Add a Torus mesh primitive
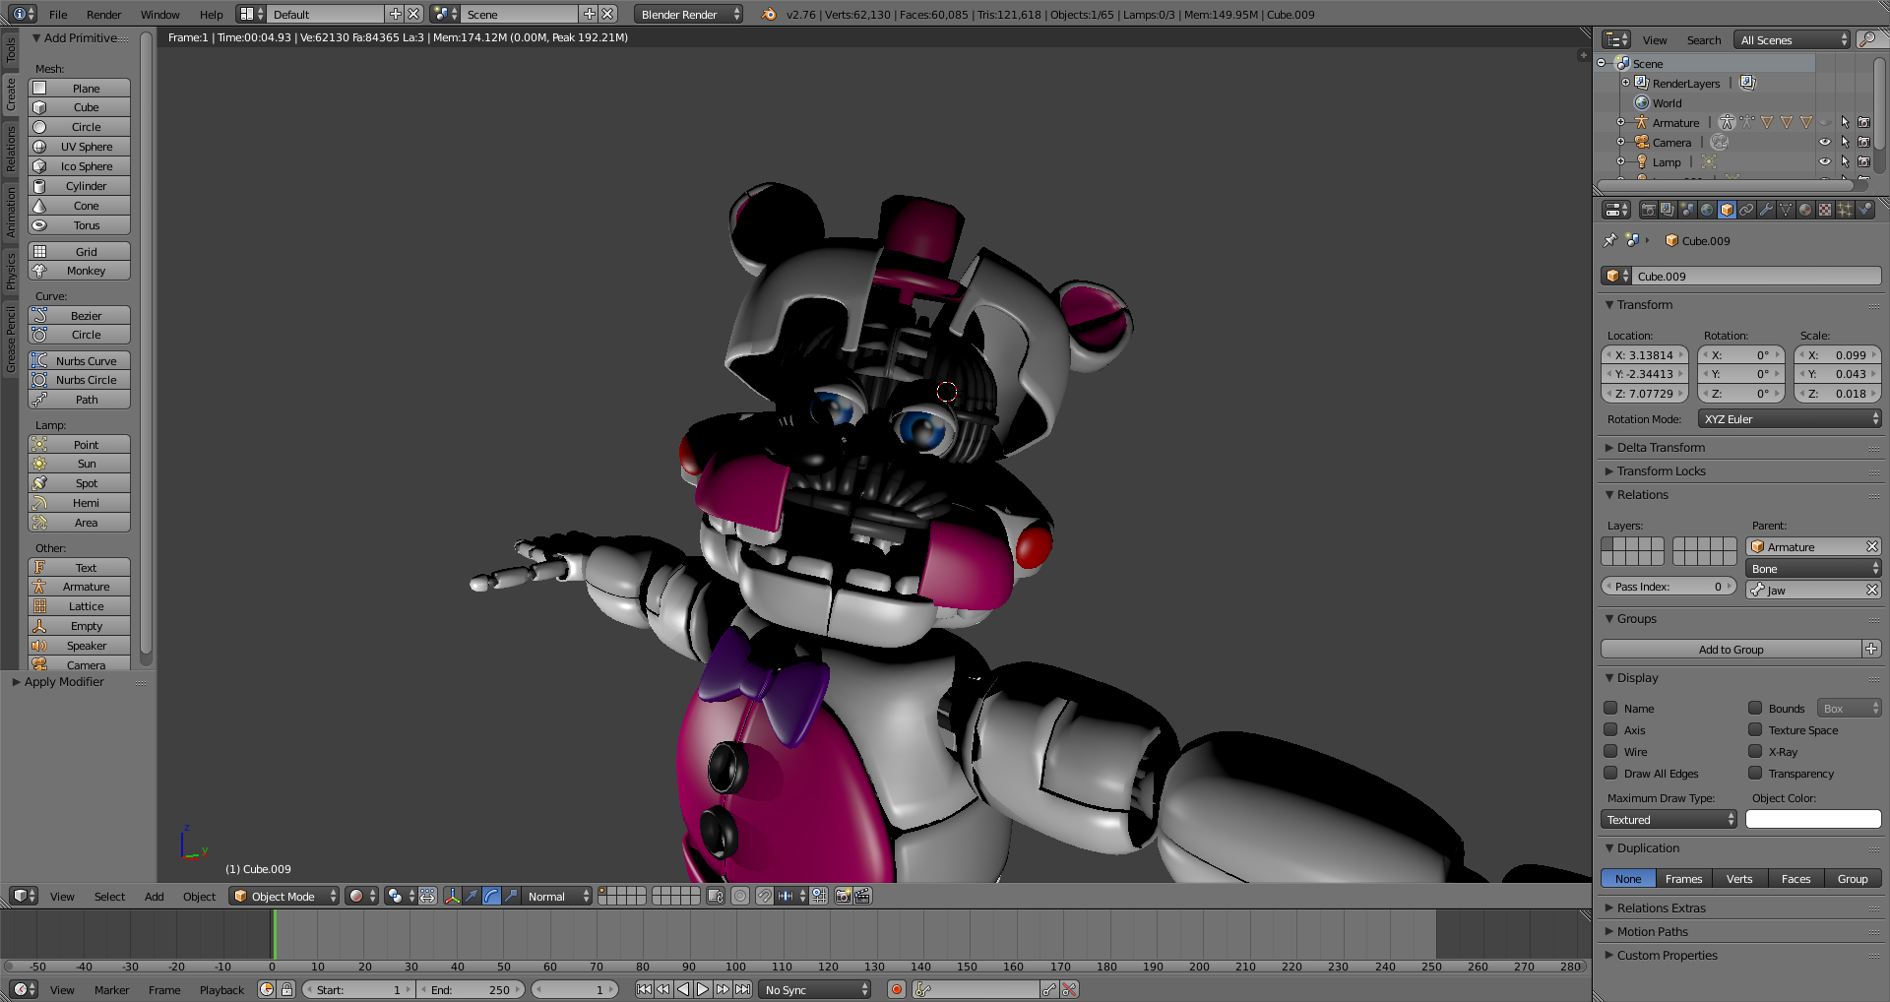 (80, 225)
